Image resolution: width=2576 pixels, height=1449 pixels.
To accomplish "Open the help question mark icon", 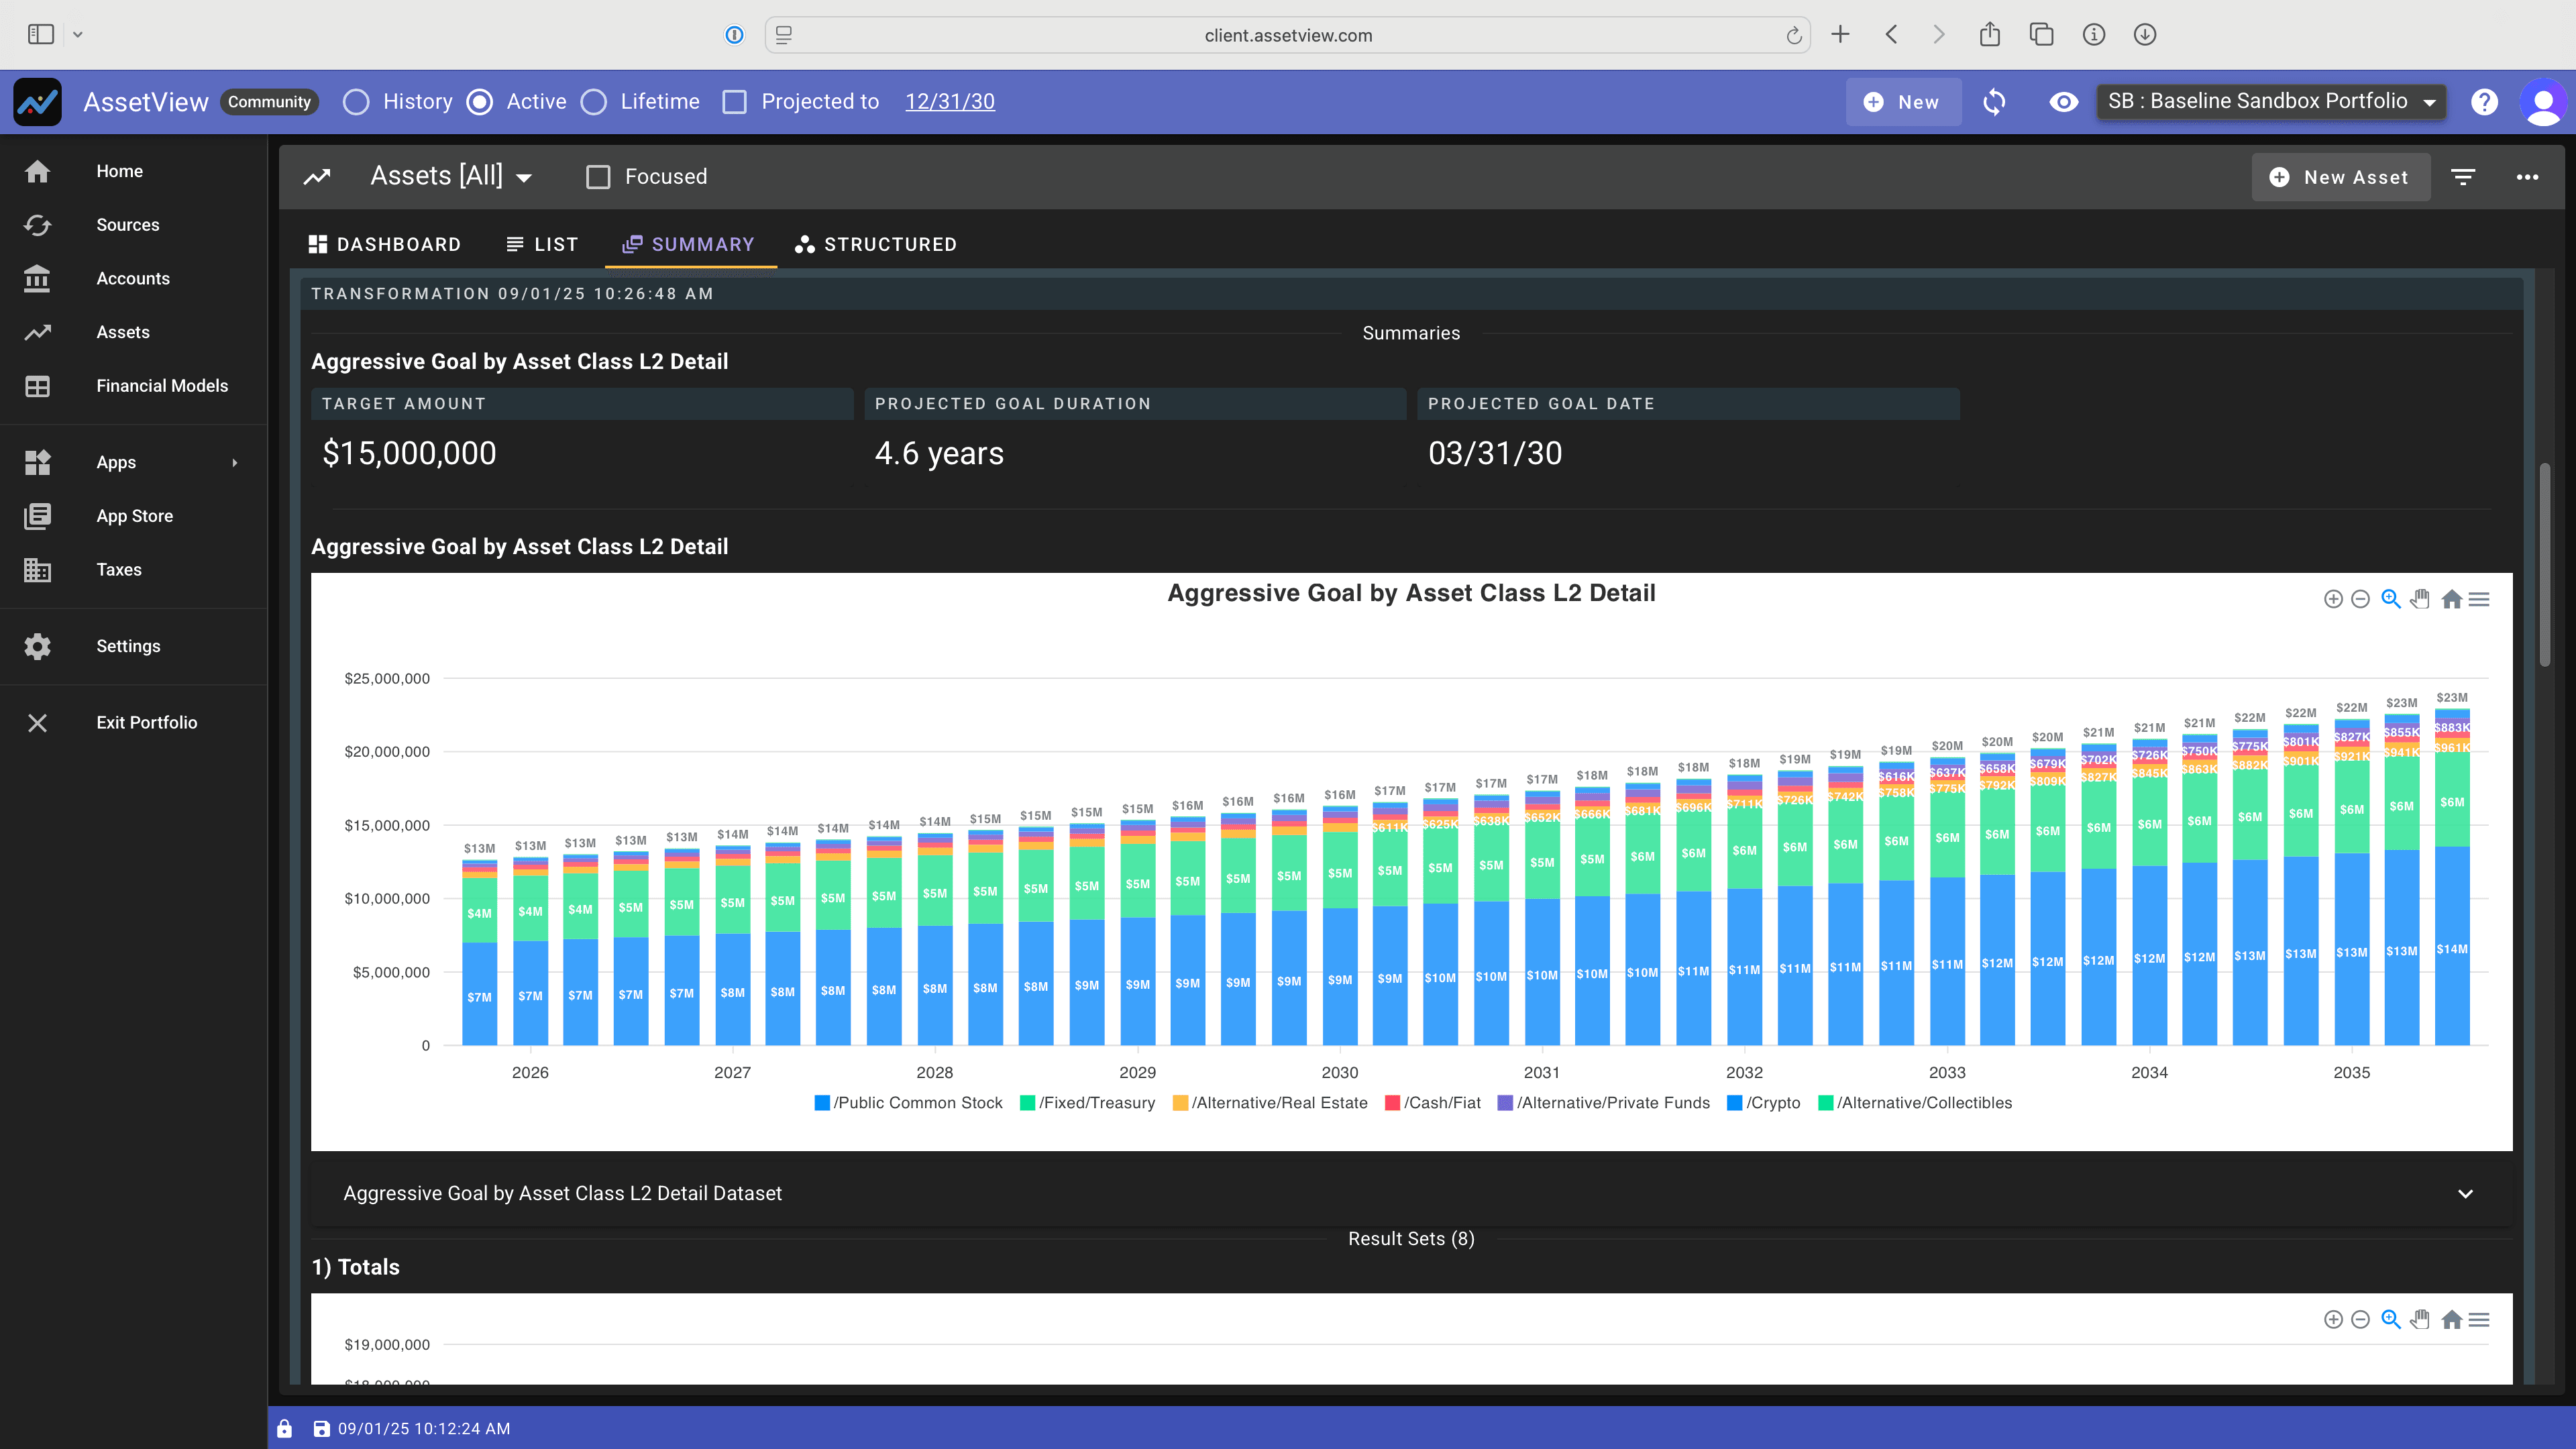I will [2484, 102].
